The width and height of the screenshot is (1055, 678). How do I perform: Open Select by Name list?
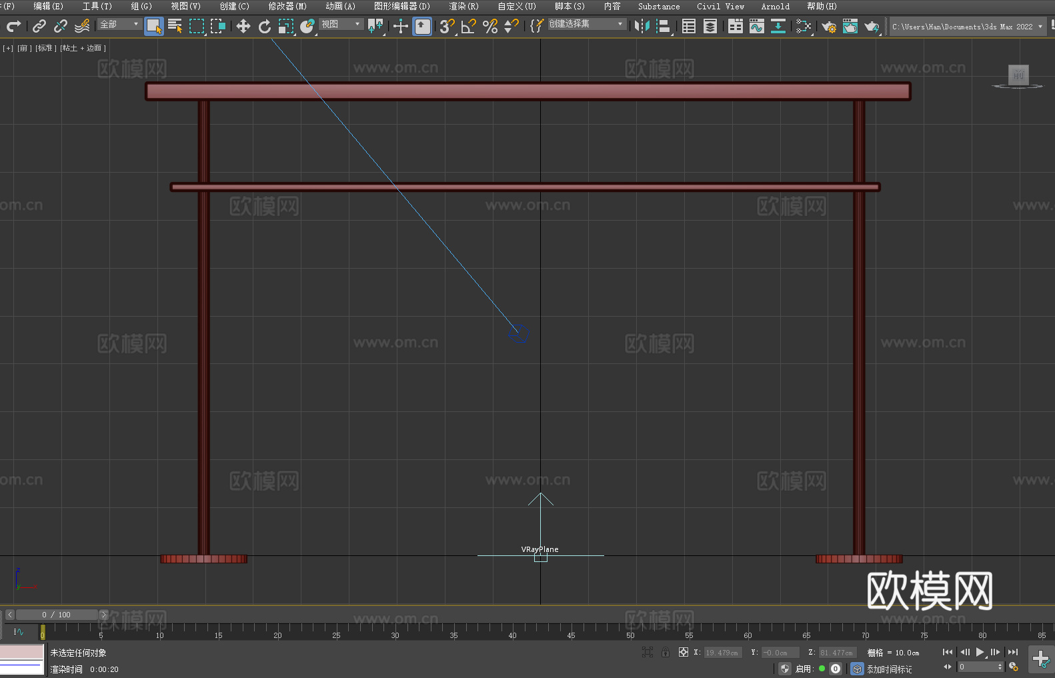point(175,27)
